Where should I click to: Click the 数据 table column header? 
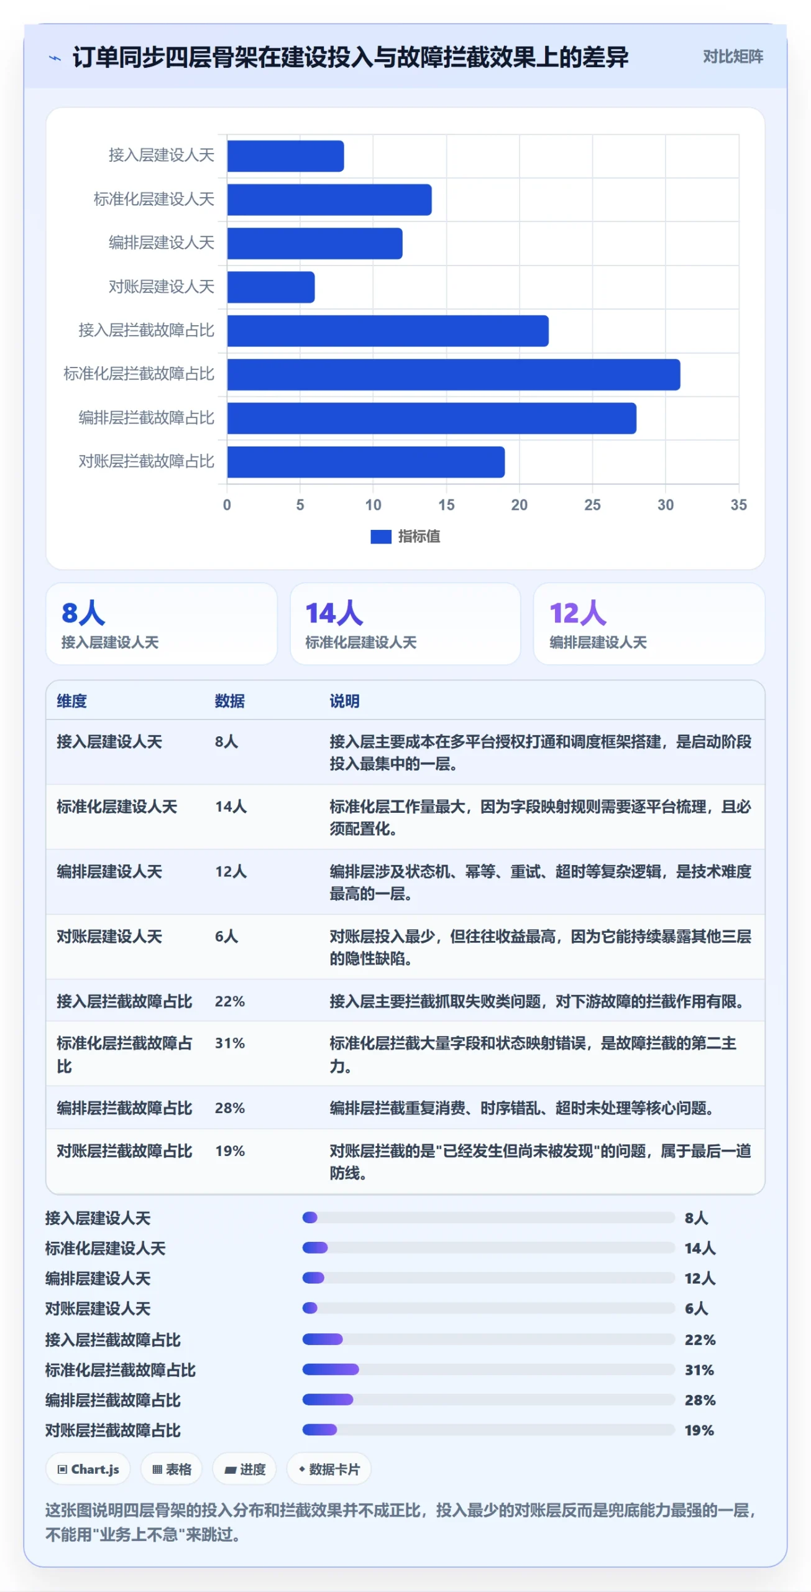tap(230, 701)
